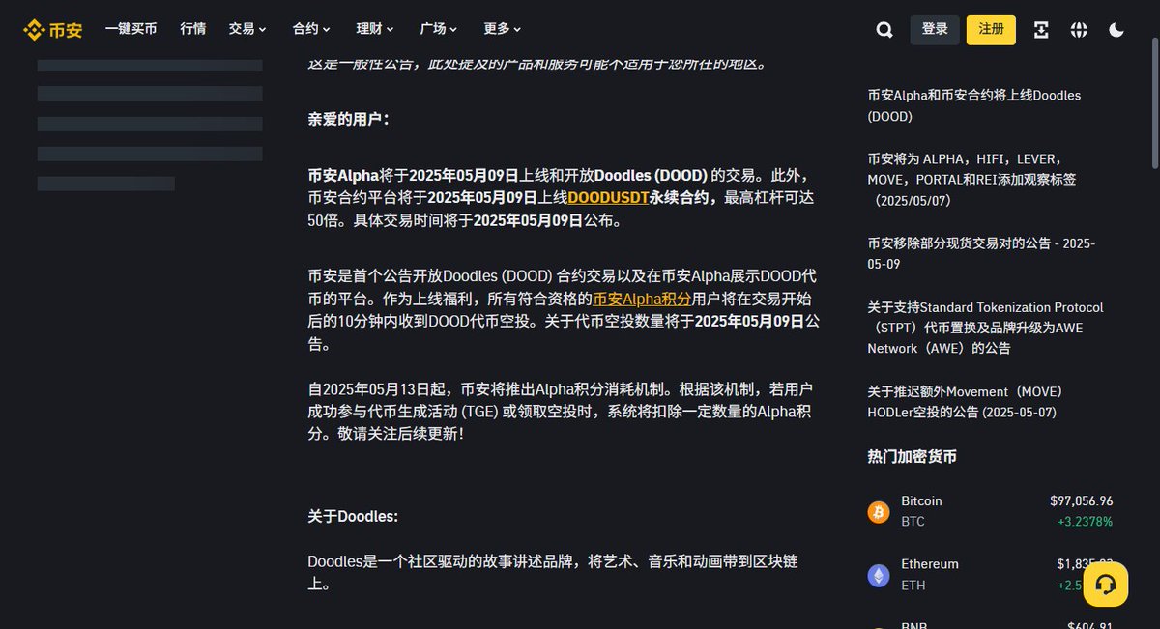This screenshot has width=1160, height=629.
Task: Click 注册 register button
Action: tap(991, 30)
